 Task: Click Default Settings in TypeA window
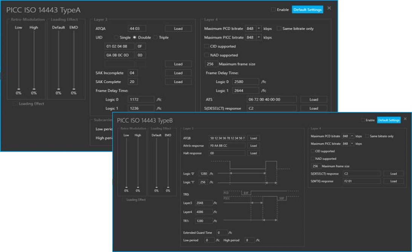click(308, 10)
